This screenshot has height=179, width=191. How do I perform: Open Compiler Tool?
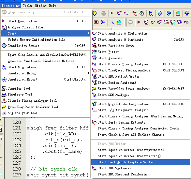tap(46, 88)
